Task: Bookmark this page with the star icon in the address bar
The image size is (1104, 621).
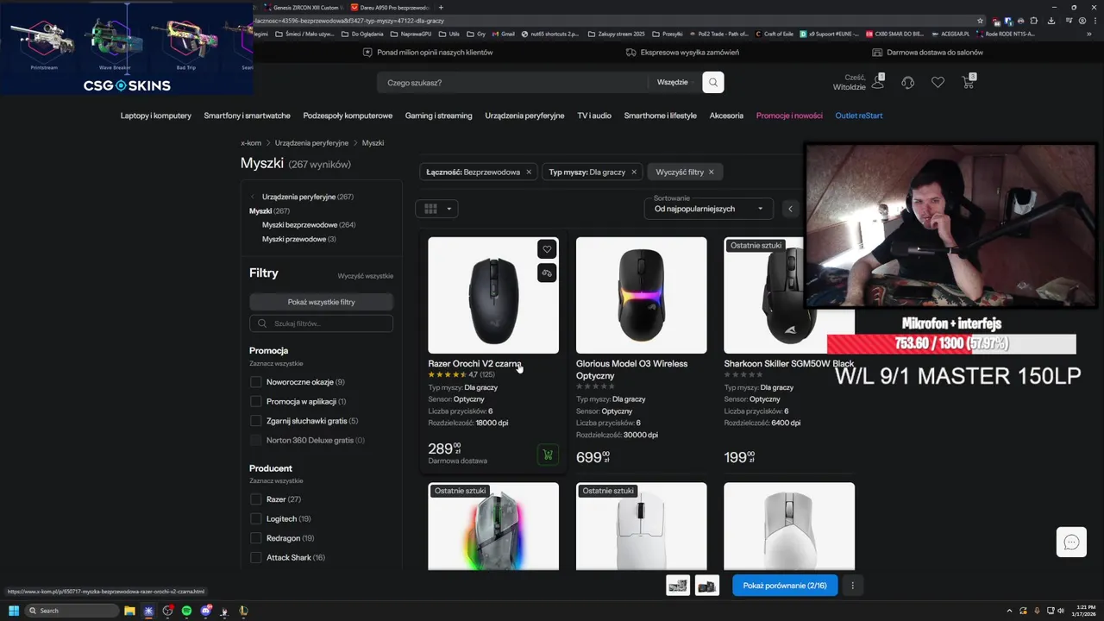Action: point(981,20)
